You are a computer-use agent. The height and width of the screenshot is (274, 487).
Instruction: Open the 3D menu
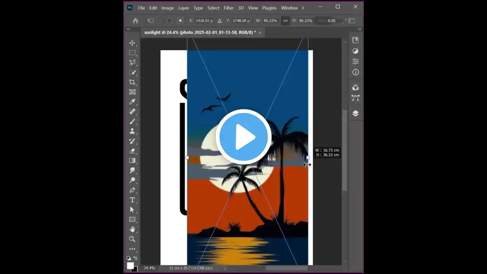click(241, 8)
